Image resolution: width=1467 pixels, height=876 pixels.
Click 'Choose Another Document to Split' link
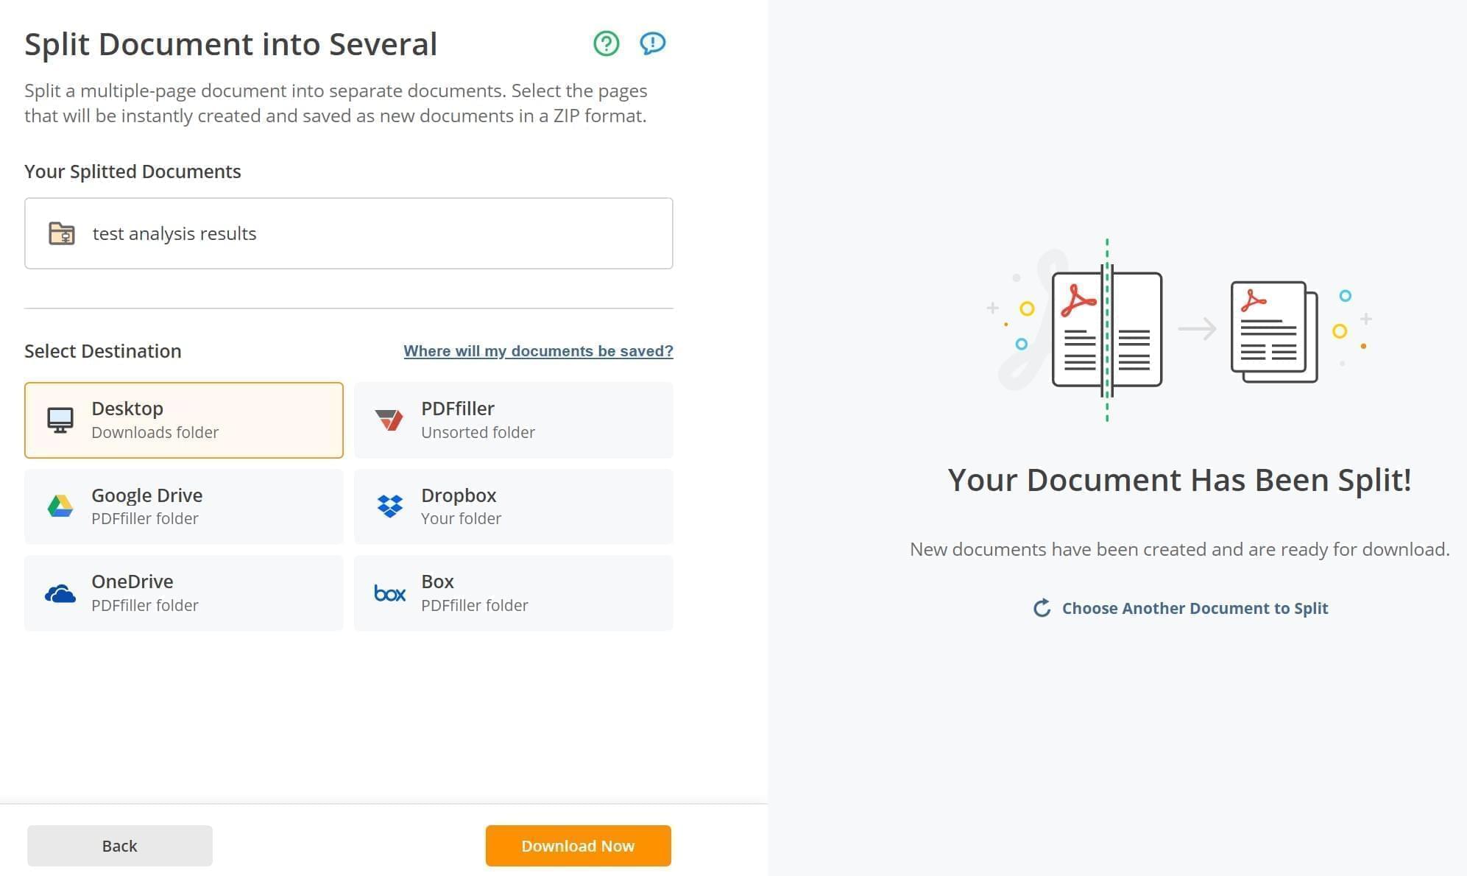tap(1180, 608)
